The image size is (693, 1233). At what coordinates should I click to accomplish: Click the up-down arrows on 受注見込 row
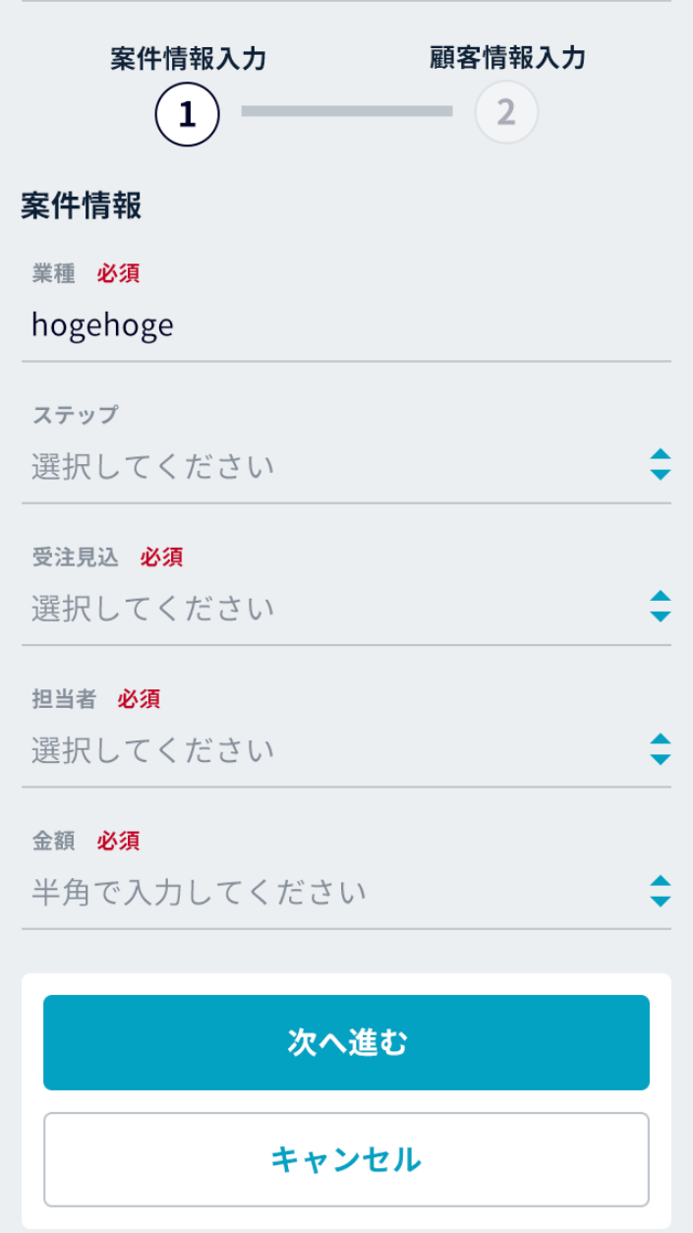661,607
